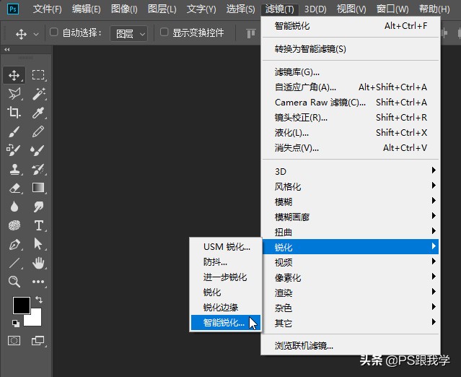Open the 图层(L) menu
This screenshot has height=377, width=461.
point(162,9)
